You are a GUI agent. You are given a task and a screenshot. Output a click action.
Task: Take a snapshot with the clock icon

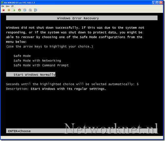pyautogui.click(x=25, y=10)
